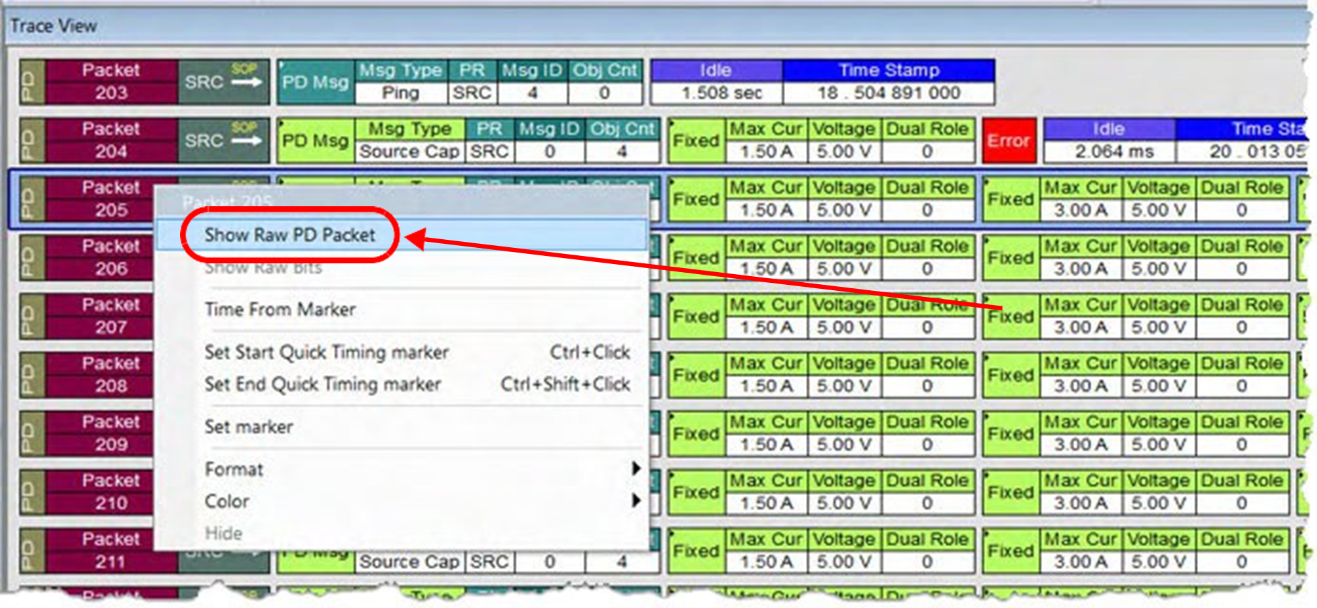The width and height of the screenshot is (1317, 608).
Task: Click the second Fixed cell in Packet 208 row
Action: [x=1011, y=375]
